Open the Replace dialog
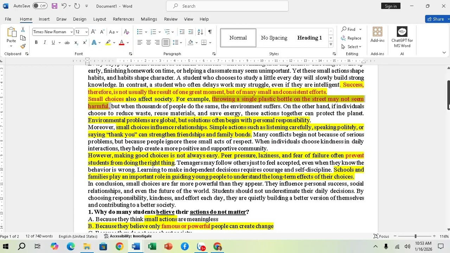Viewport: 450px width, 253px height. (x=351, y=38)
